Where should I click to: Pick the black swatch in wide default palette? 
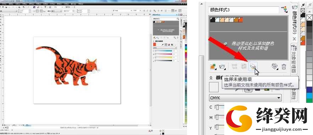tap(309, 24)
